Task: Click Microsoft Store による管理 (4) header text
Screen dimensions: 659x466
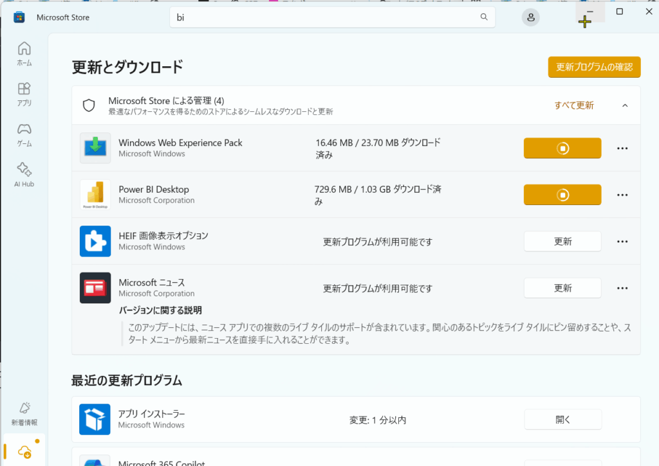Action: coord(167,101)
